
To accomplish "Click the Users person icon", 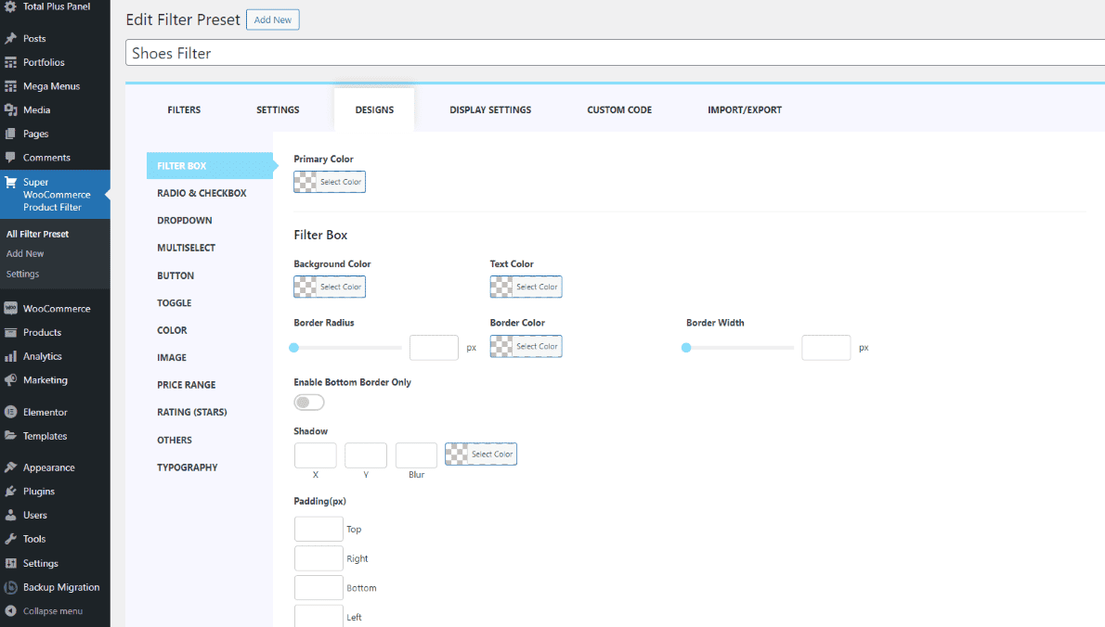I will point(10,515).
